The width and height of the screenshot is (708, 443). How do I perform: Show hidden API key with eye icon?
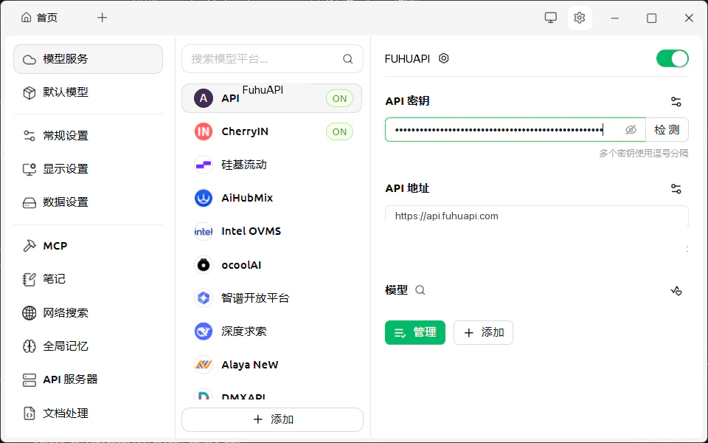tap(631, 130)
